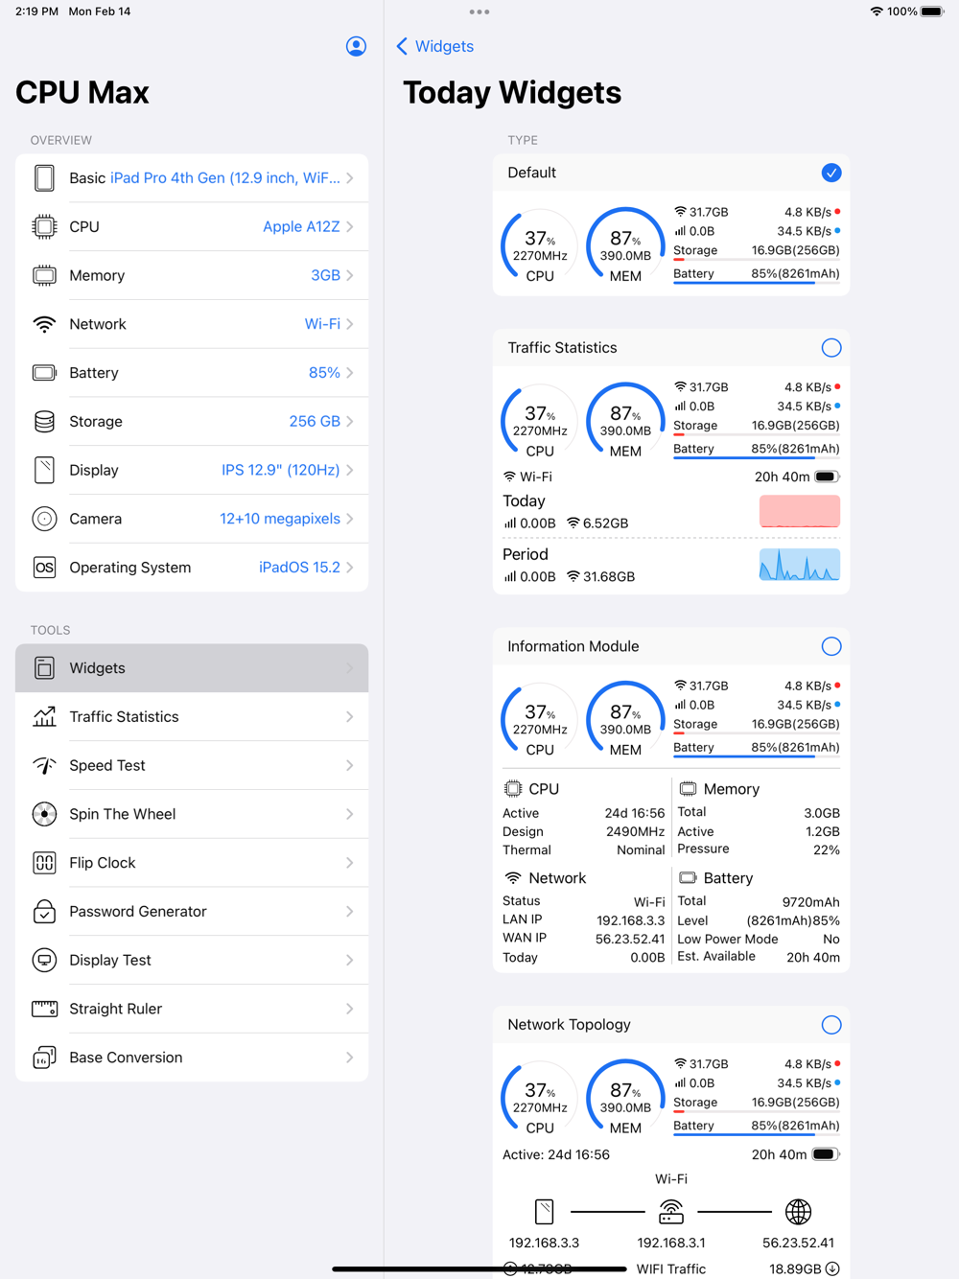The height and width of the screenshot is (1279, 959).
Task: Select the Traffic Statistics widget type radio
Action: [831, 348]
